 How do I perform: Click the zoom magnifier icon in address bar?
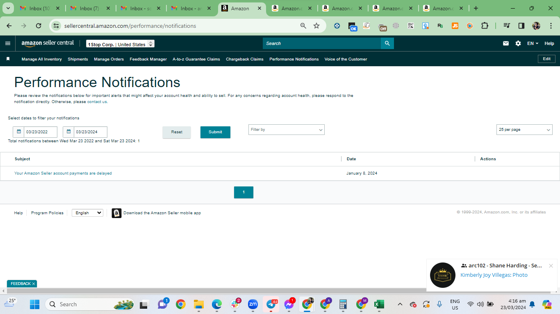[x=303, y=26]
